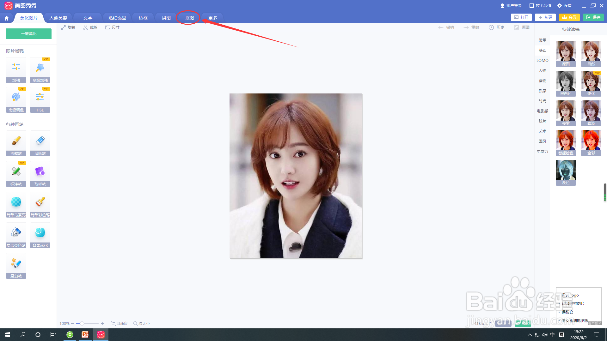This screenshot has height=341, width=607.
Task: Select the 消除笔 eraser pen tool
Action: 40,143
